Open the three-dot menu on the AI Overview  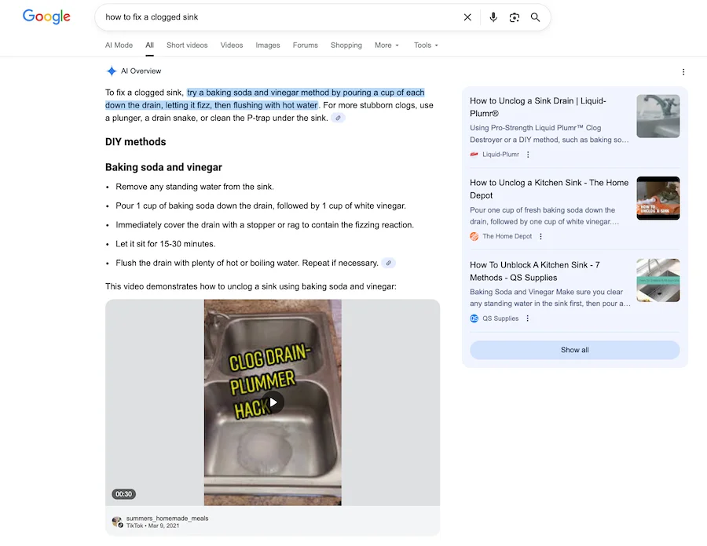(683, 71)
